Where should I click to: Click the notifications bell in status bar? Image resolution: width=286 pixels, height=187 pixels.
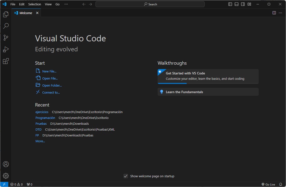[x=280, y=185]
